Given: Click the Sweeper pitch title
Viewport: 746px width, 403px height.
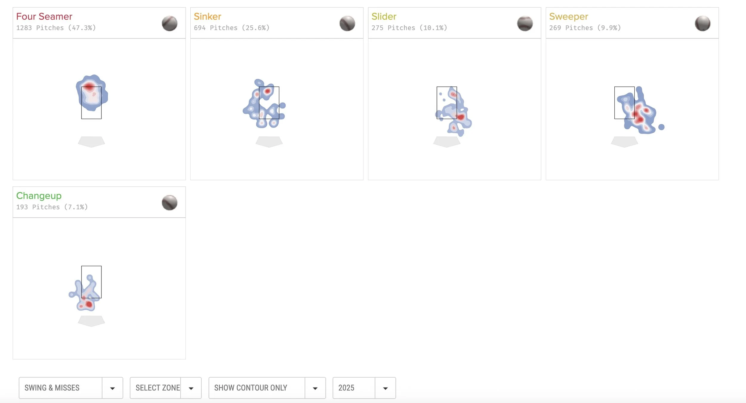Looking at the screenshot, I should 568,17.
